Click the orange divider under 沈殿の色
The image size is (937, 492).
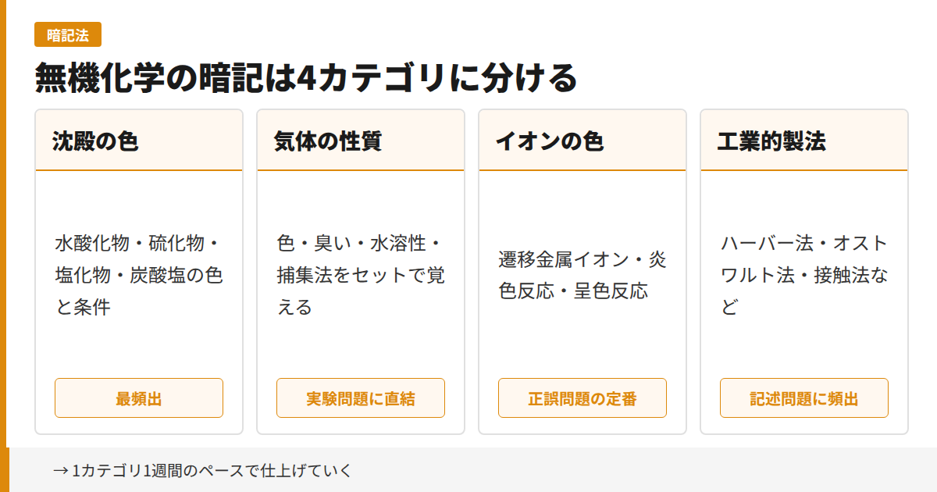(x=139, y=170)
